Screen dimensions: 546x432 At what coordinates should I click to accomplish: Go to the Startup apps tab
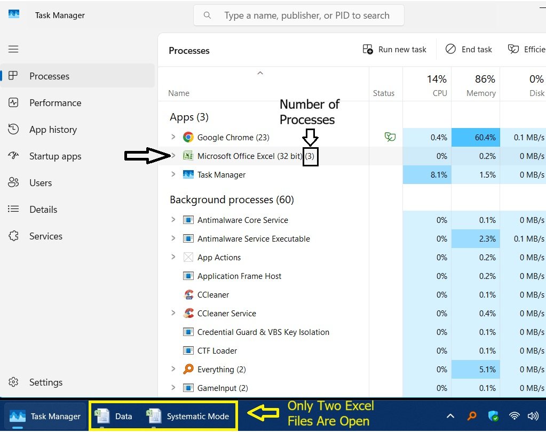point(77,156)
